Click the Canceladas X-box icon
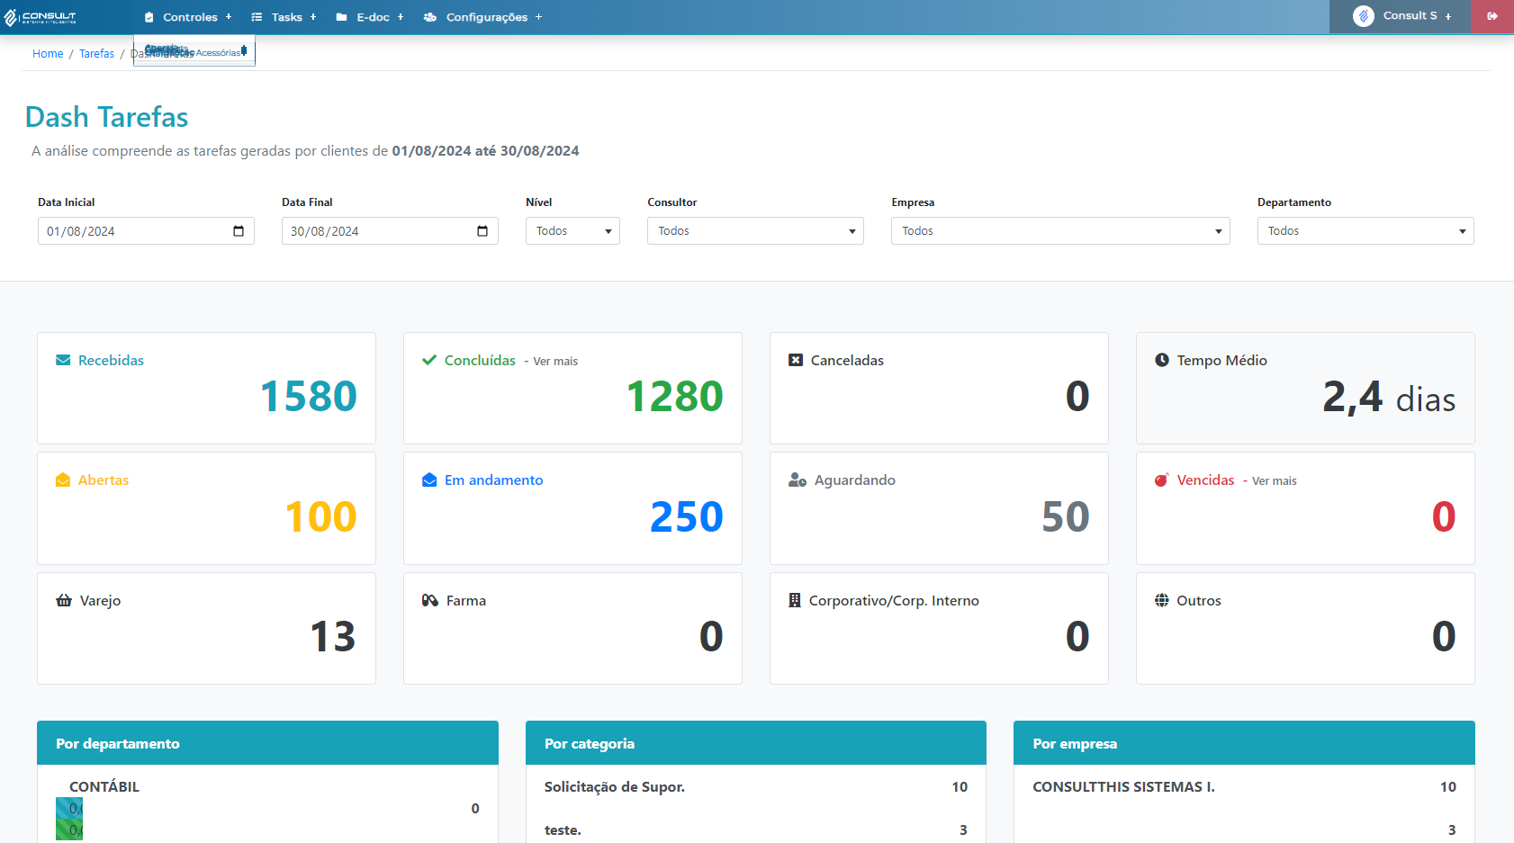Screen dimensions: 1514x843 796,360
